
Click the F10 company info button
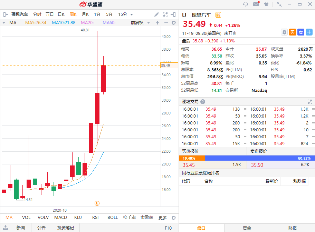pyautogui.click(x=168, y=228)
